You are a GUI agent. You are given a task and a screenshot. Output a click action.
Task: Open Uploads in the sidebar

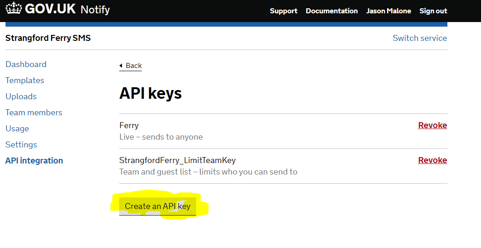(21, 96)
